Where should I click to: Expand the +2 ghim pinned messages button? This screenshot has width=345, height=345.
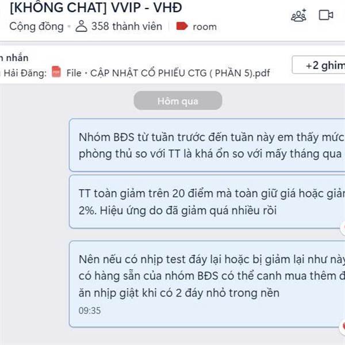319,65
